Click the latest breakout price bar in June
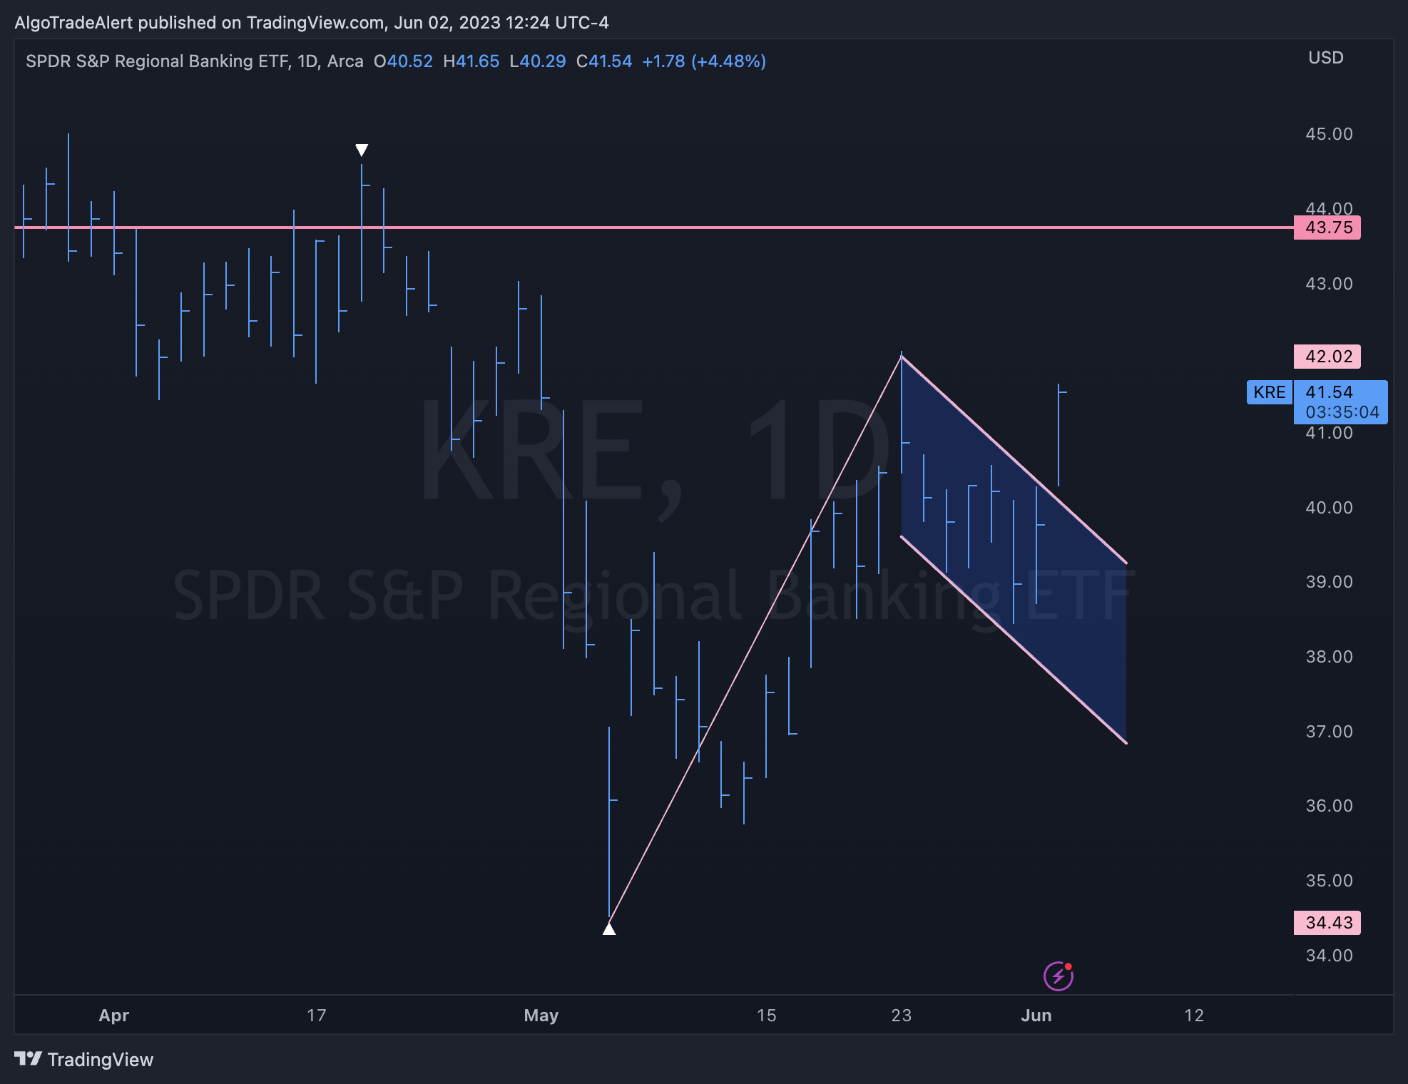 [x=1059, y=435]
